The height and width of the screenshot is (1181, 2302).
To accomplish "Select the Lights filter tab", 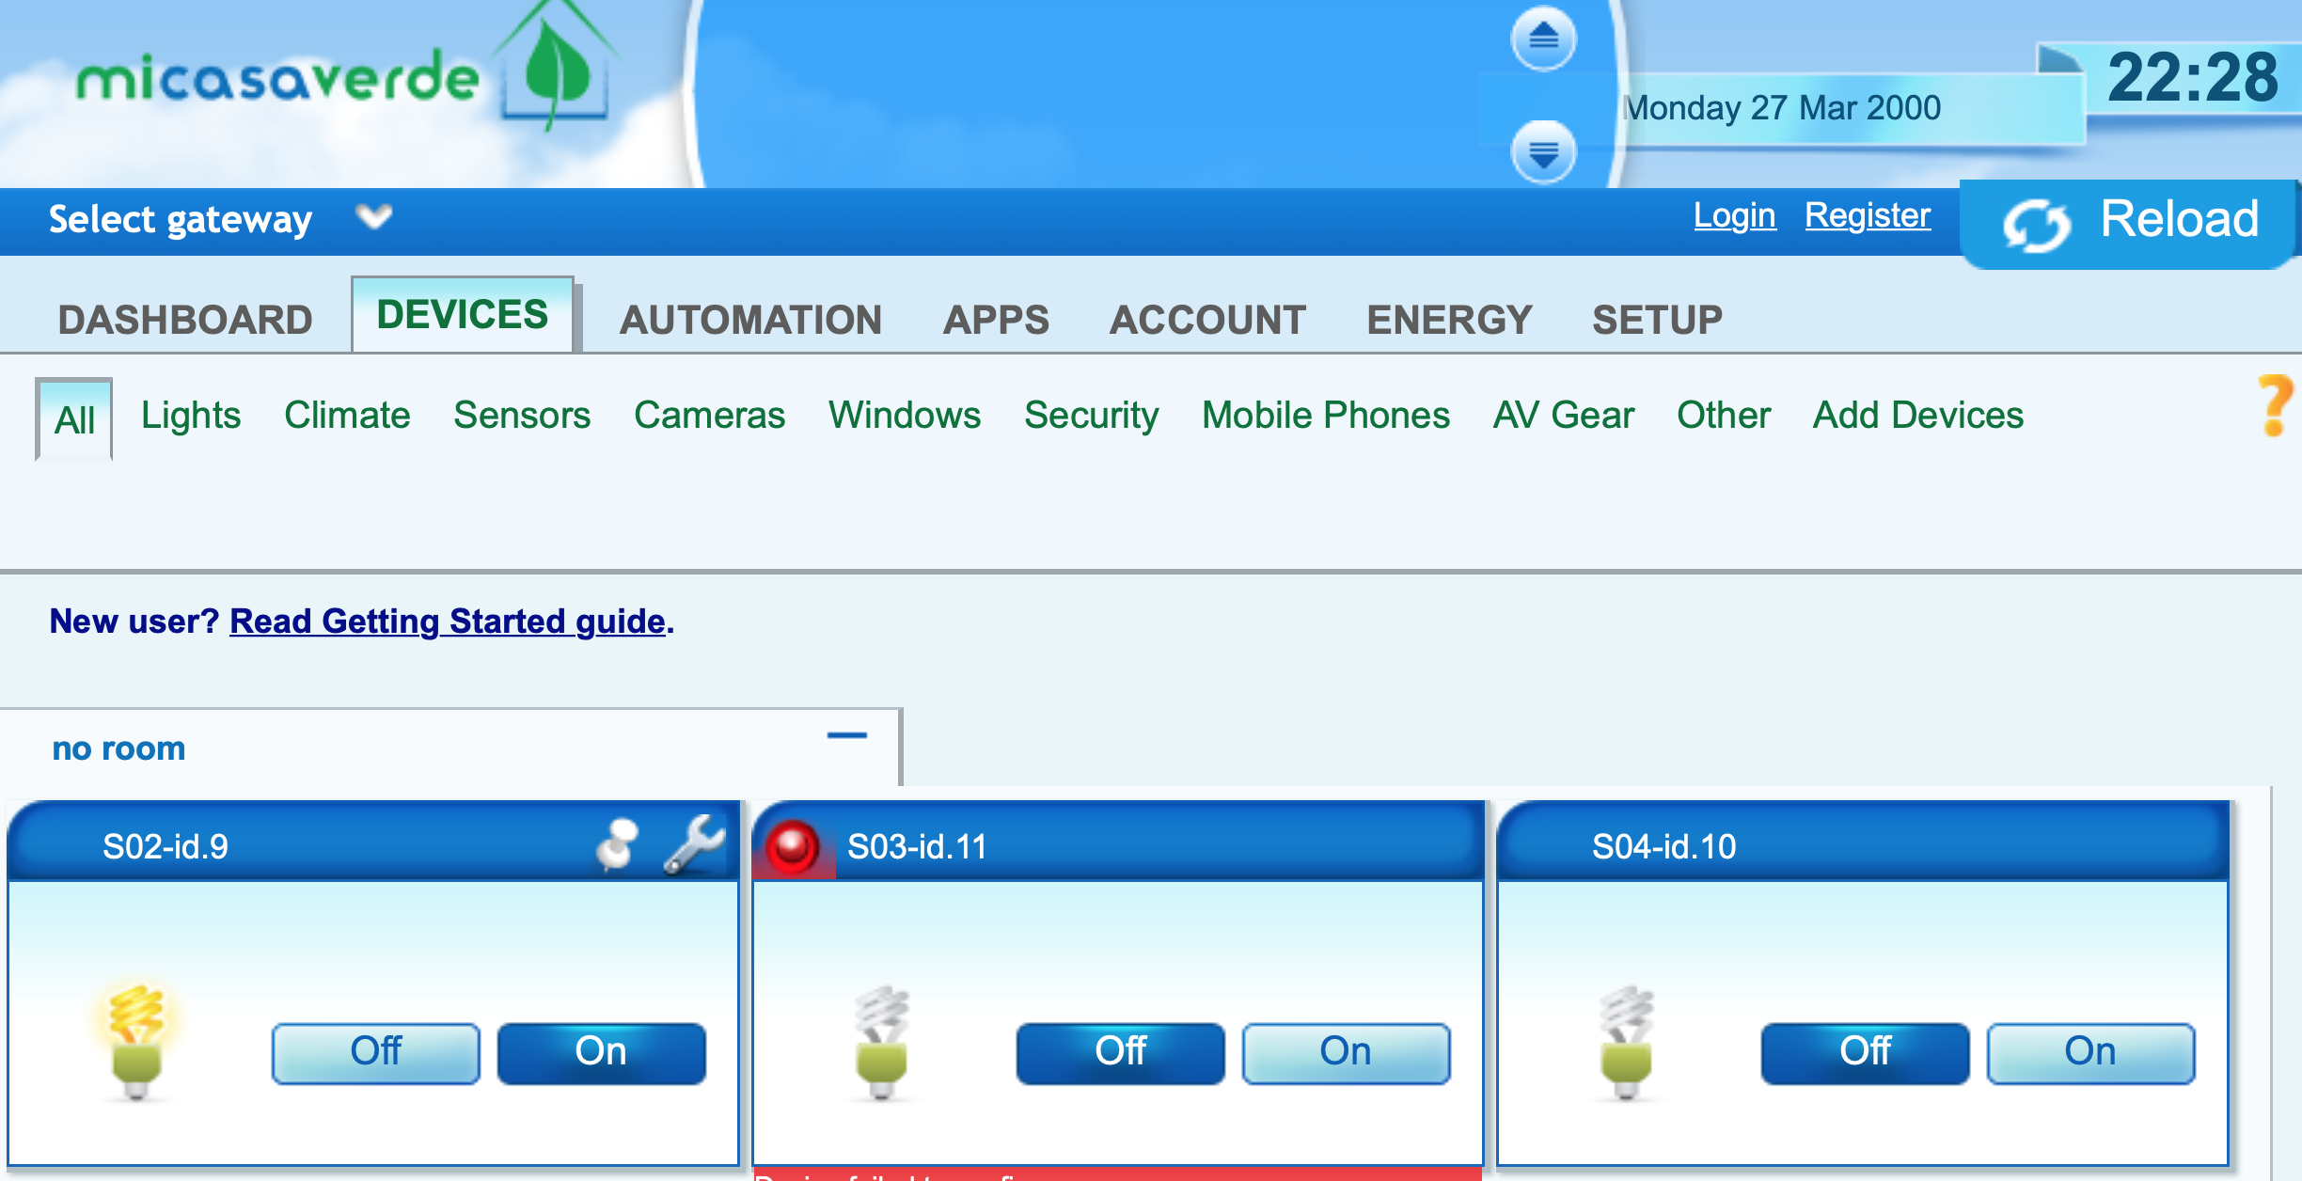I will pyautogui.click(x=190, y=415).
